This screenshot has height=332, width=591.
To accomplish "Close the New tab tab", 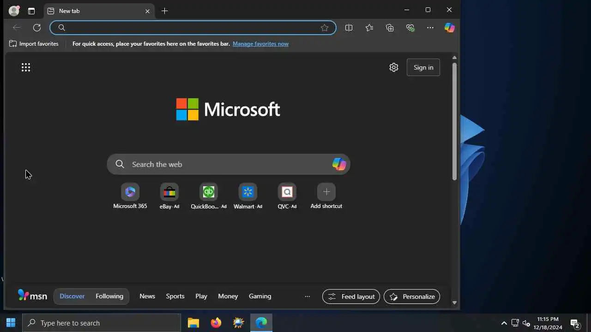I will [x=148, y=11].
